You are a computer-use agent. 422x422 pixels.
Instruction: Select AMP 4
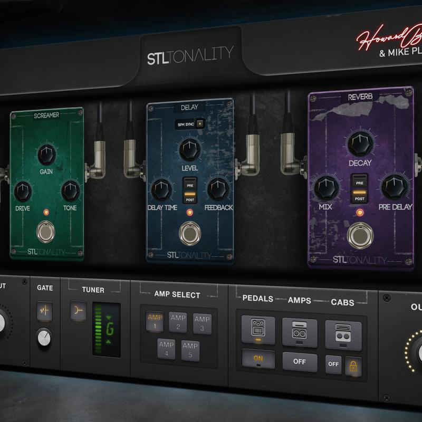click(x=166, y=349)
